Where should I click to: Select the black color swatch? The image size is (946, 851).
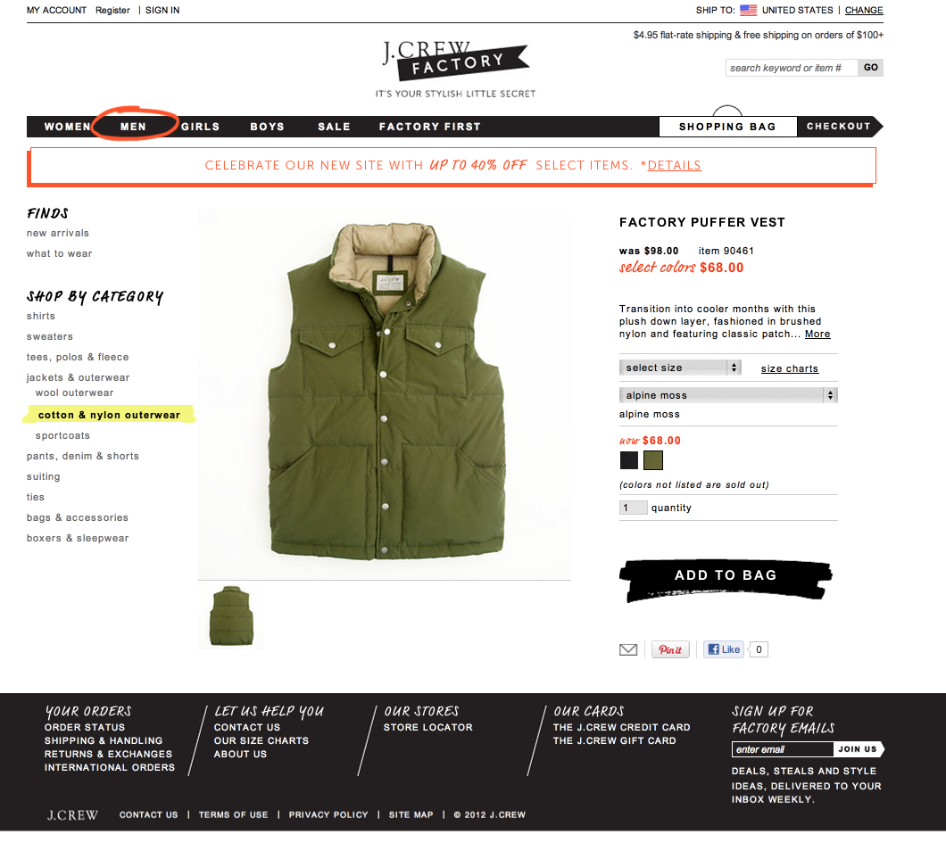[x=629, y=460]
